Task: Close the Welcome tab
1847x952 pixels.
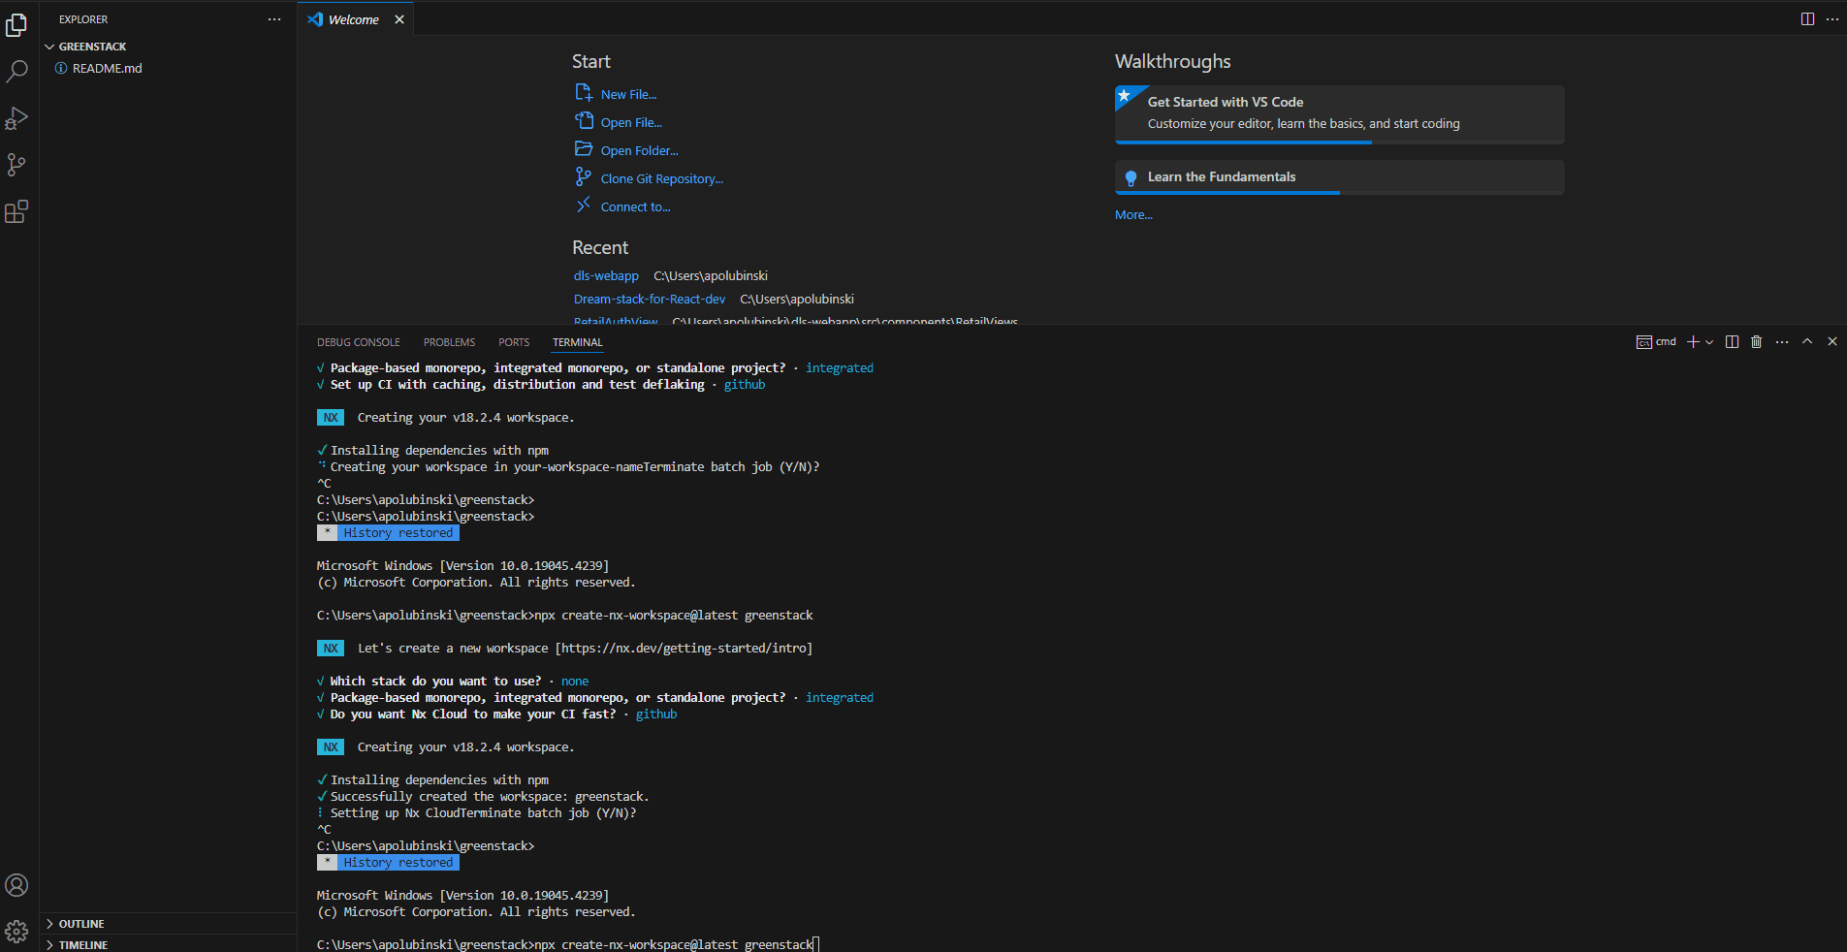Action: [399, 19]
